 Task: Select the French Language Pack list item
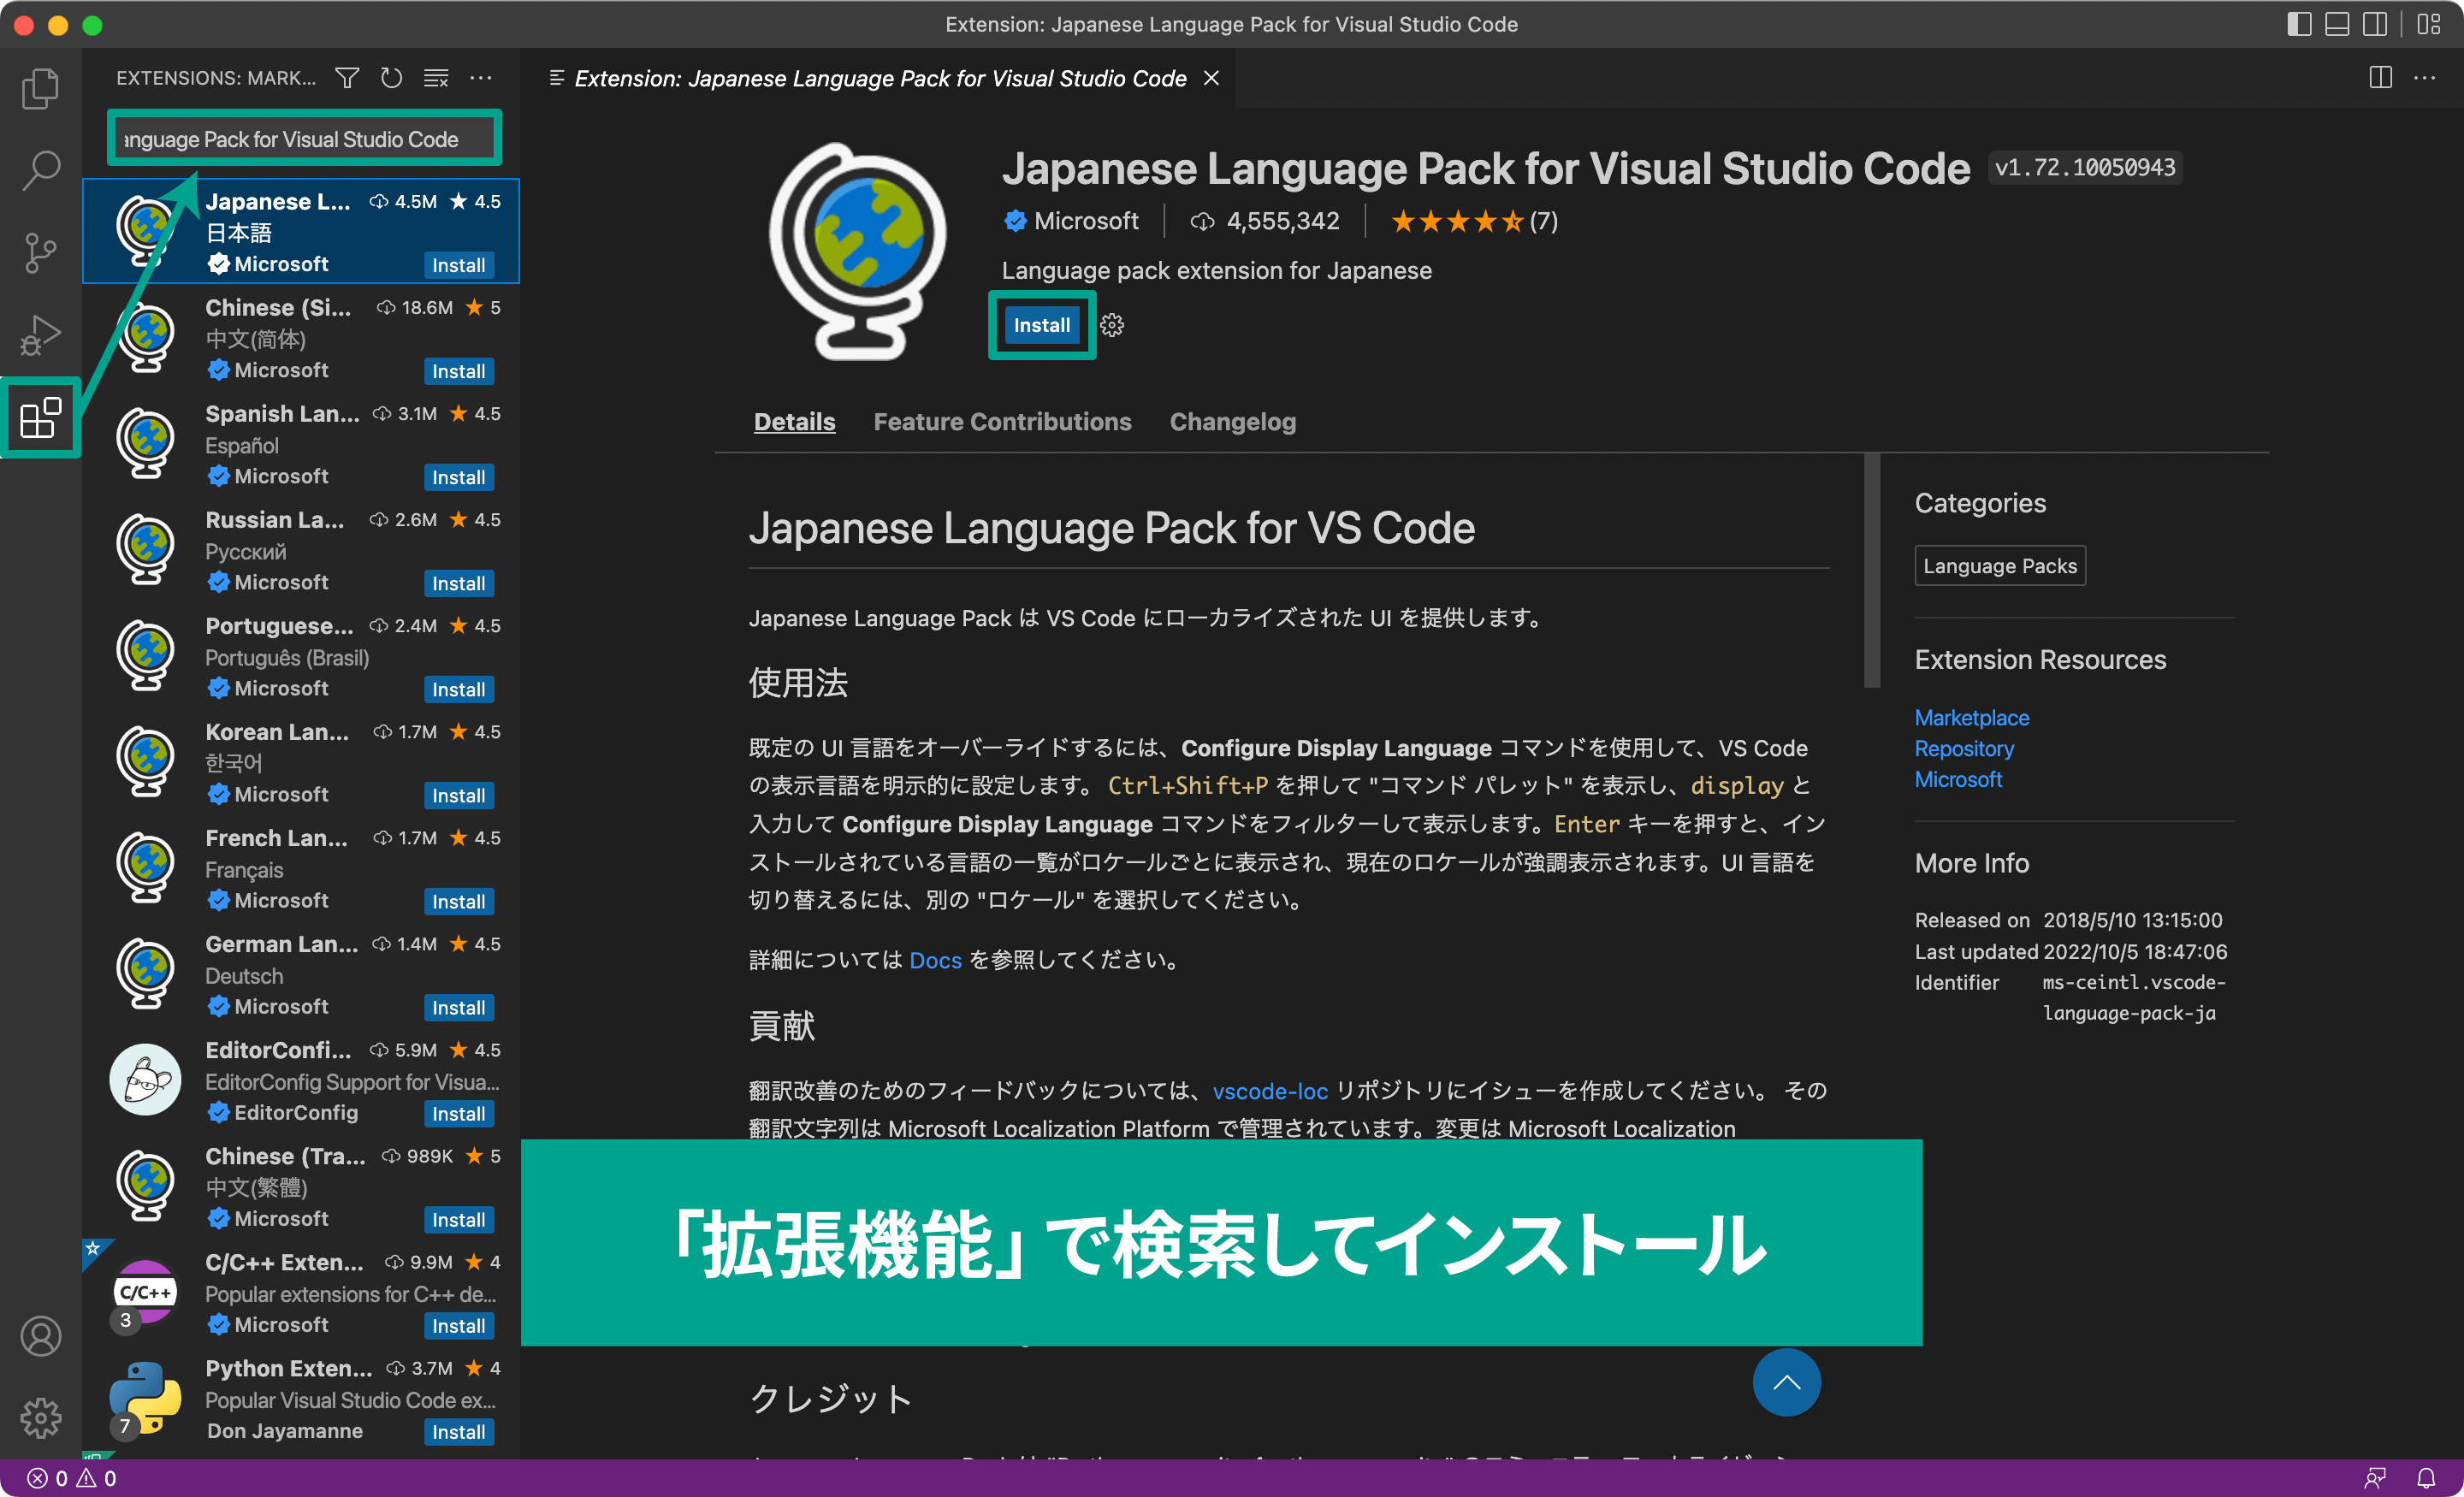[x=301, y=868]
